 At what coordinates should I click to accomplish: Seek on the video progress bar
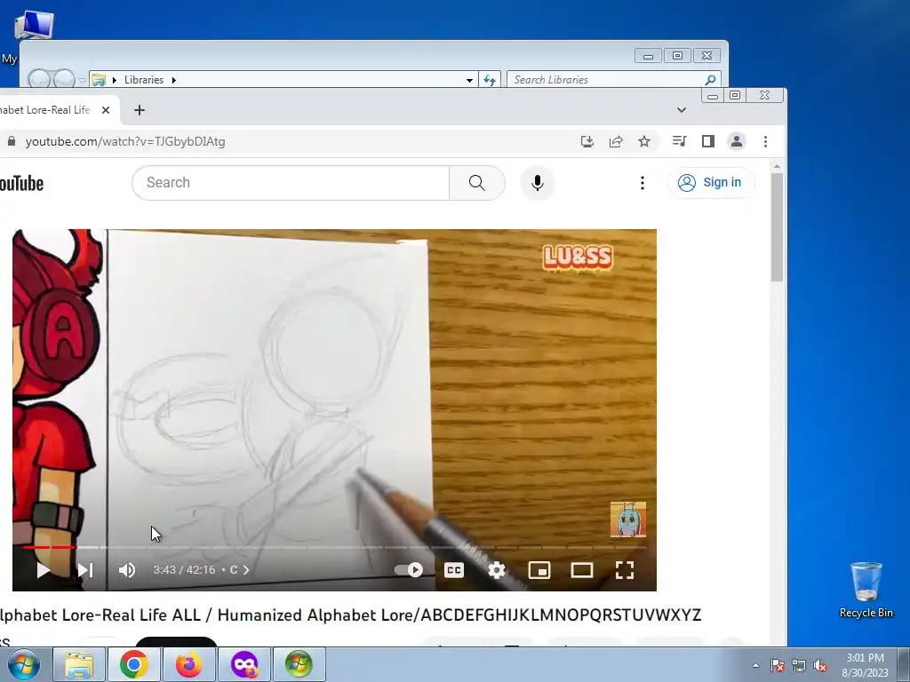(x=334, y=547)
